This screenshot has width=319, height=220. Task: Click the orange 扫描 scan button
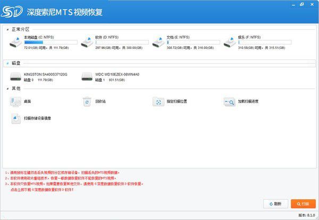point(304,204)
